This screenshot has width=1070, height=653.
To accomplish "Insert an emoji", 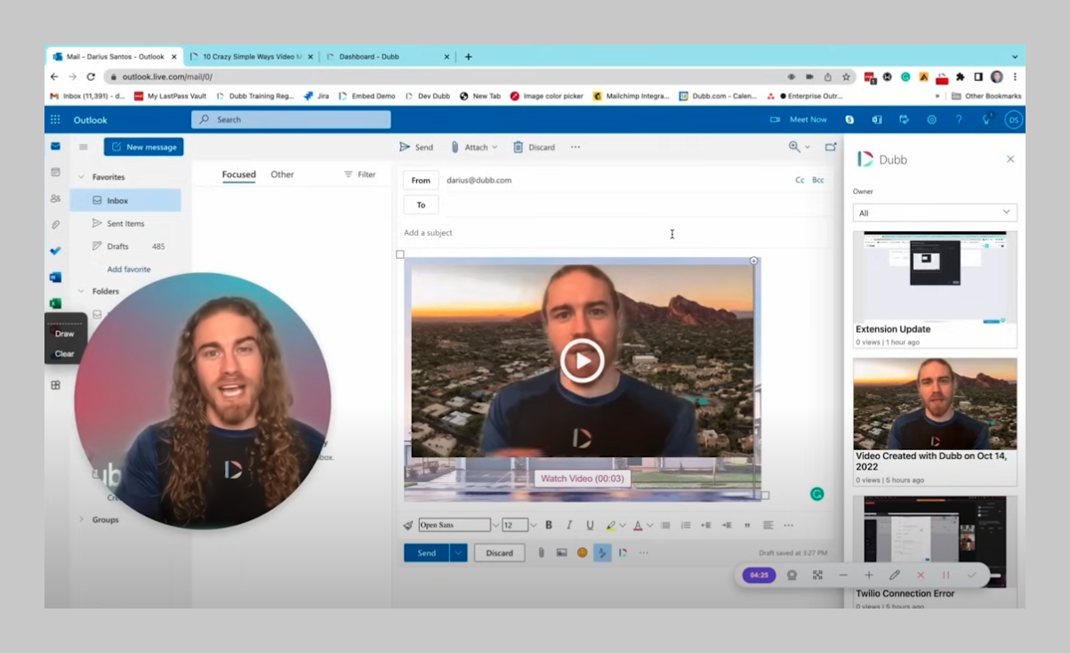I will (583, 552).
